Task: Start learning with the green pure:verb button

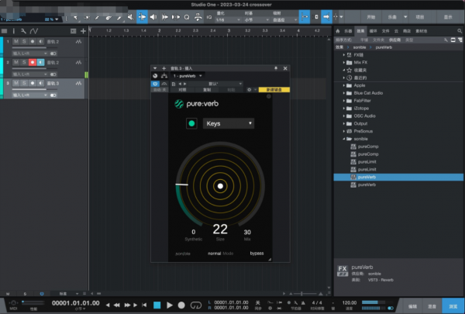Action: (x=191, y=123)
